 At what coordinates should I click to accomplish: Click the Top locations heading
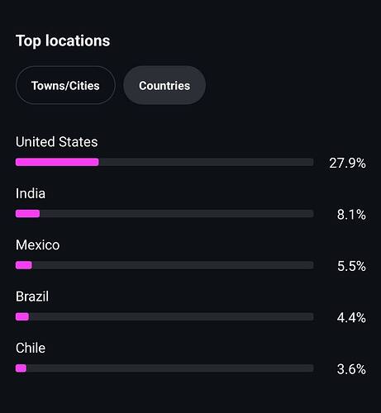pyautogui.click(x=63, y=41)
